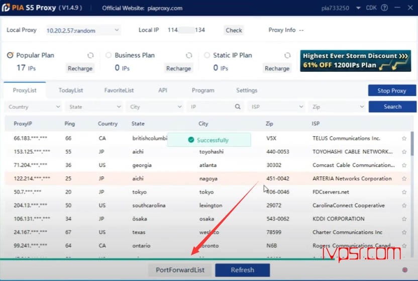Viewport: 418px width, 281px height.
Task: Click the PIA S5 Proxy logo icon
Action: (x=6, y=8)
